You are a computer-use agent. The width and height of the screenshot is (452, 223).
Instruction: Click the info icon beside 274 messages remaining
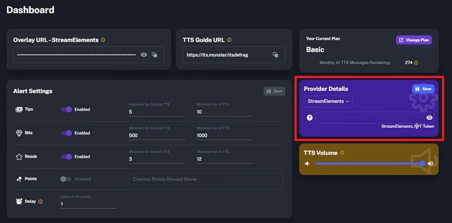[416, 62]
